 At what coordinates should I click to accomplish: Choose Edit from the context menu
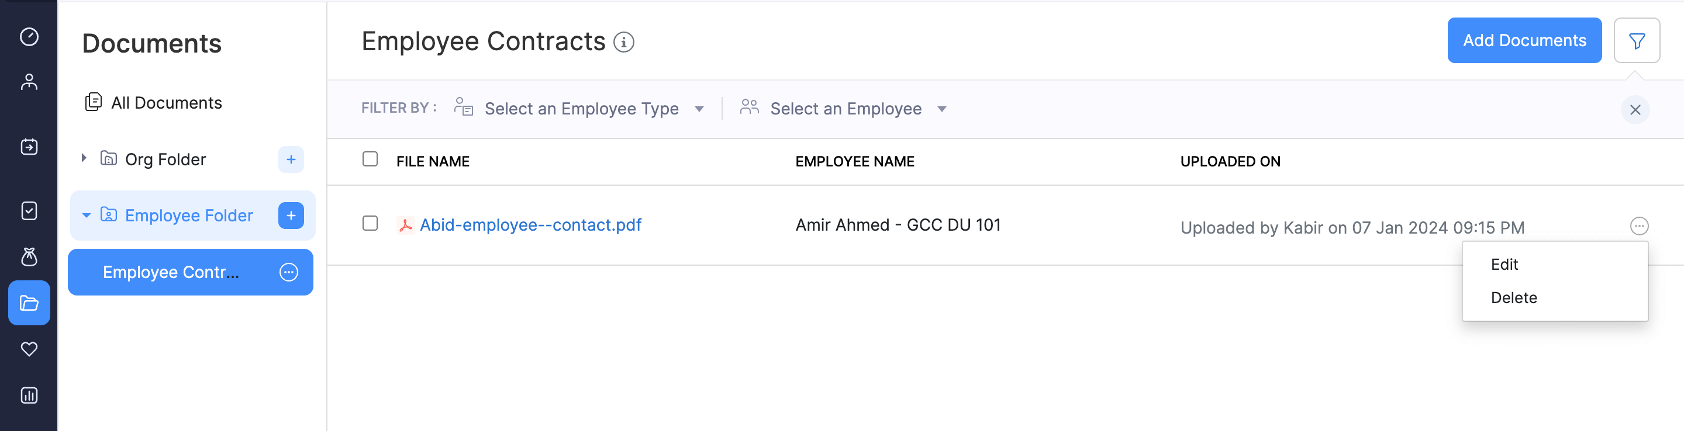1503,265
